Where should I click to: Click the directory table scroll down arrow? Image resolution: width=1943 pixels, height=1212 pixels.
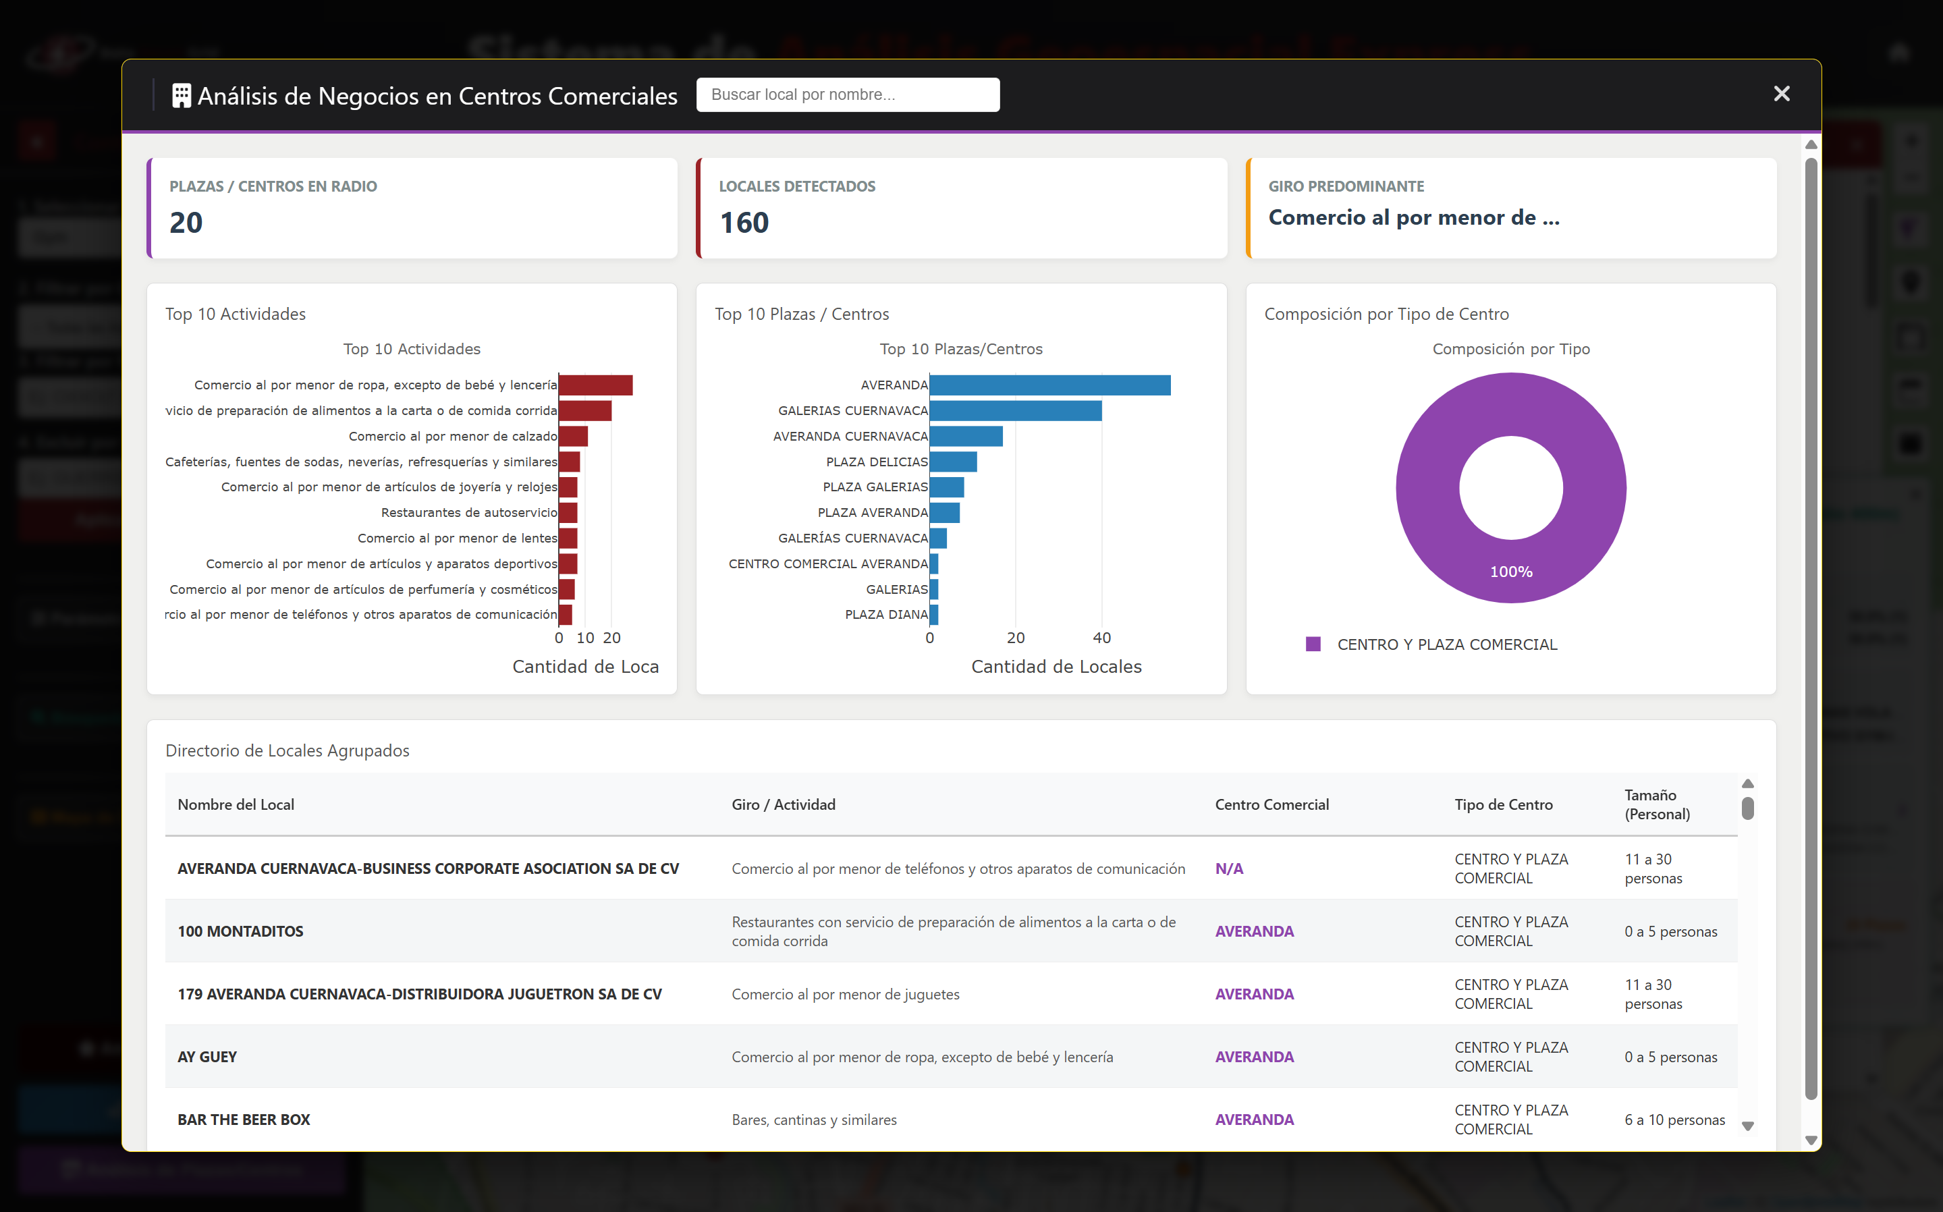(1748, 1126)
